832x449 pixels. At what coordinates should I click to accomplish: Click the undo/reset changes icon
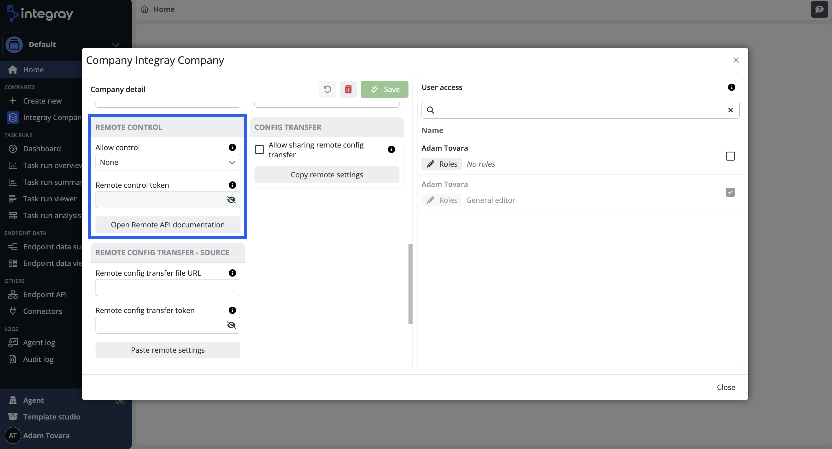pos(327,89)
